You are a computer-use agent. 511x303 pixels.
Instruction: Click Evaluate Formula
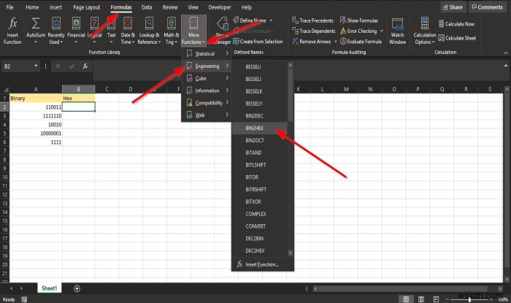361,42
